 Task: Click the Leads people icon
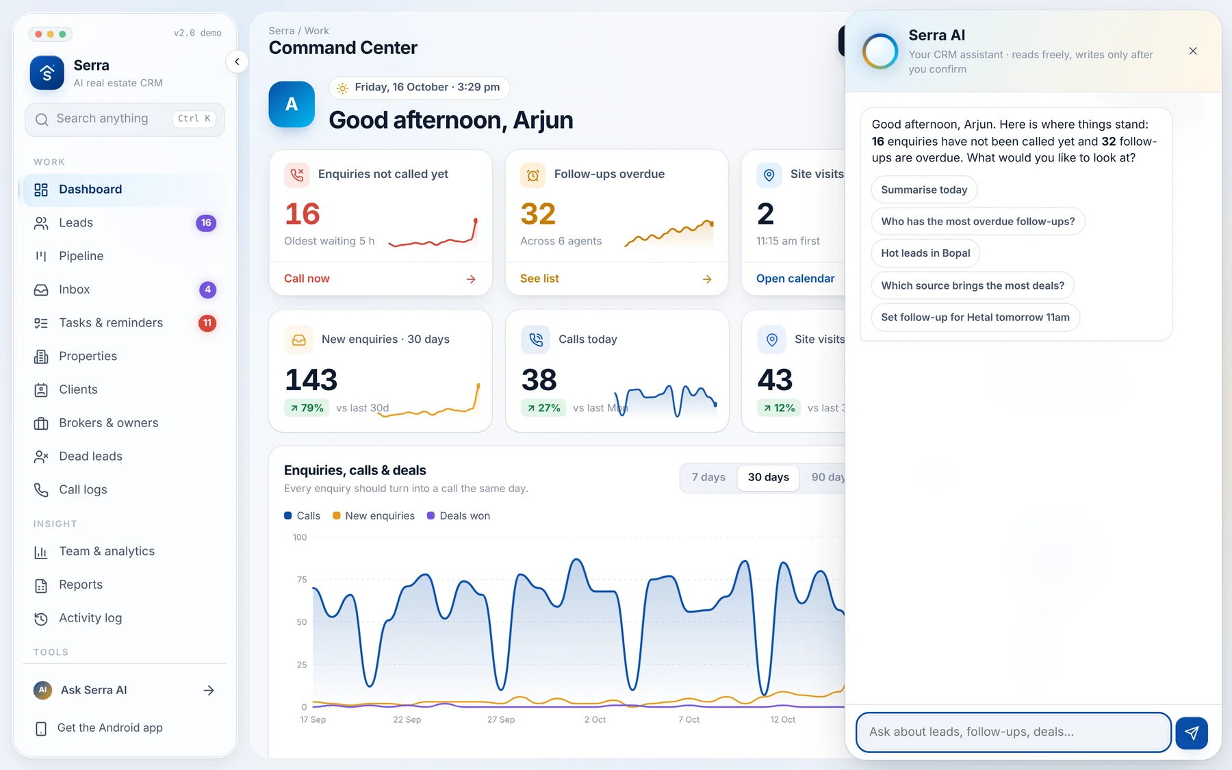point(41,223)
